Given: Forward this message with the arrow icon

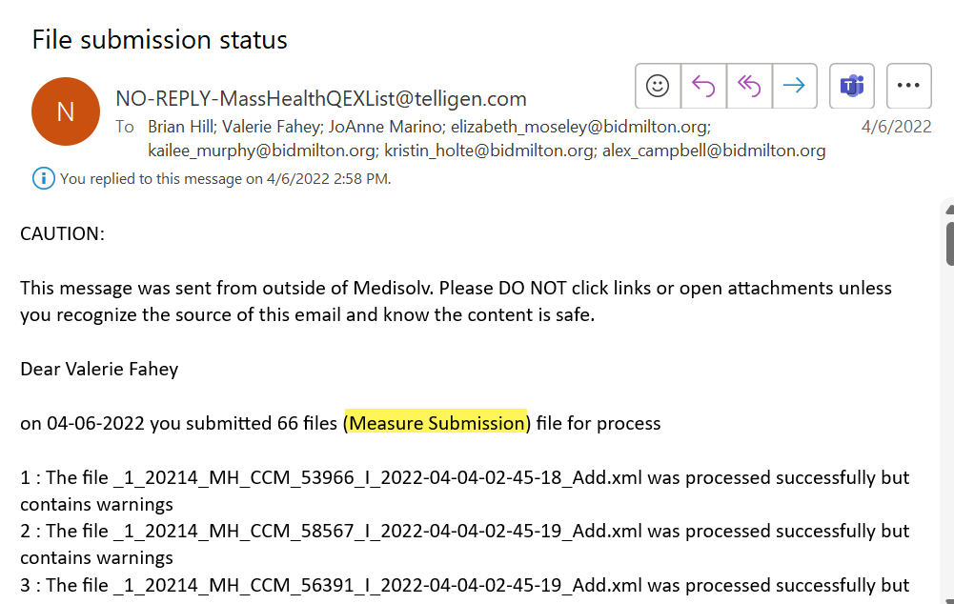Looking at the screenshot, I should point(795,86).
